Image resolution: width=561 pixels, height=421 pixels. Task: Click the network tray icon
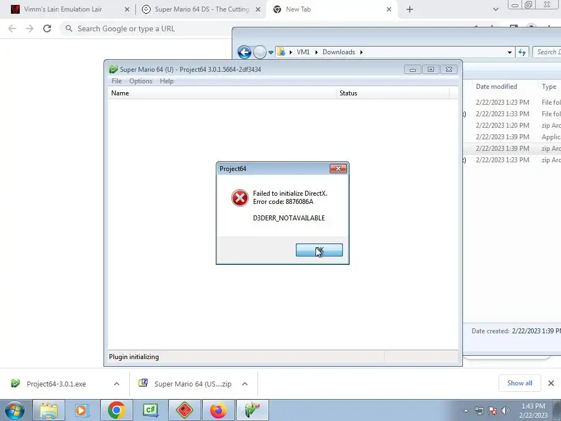(x=479, y=411)
